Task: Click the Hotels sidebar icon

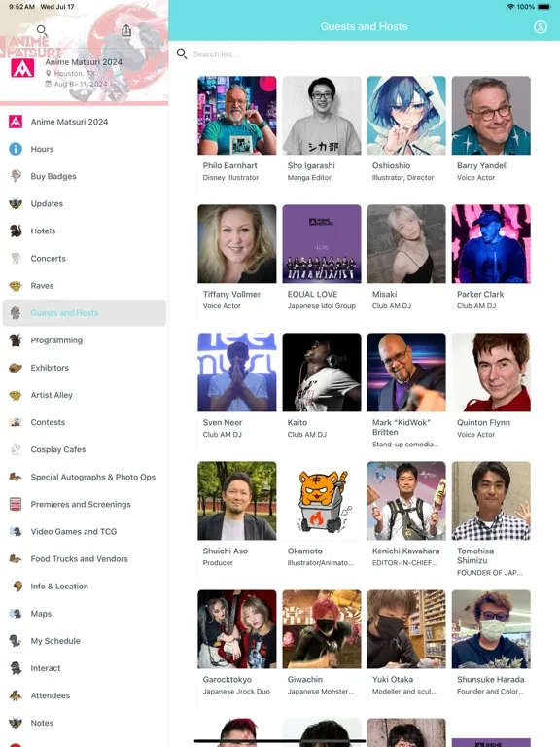Action: click(16, 231)
